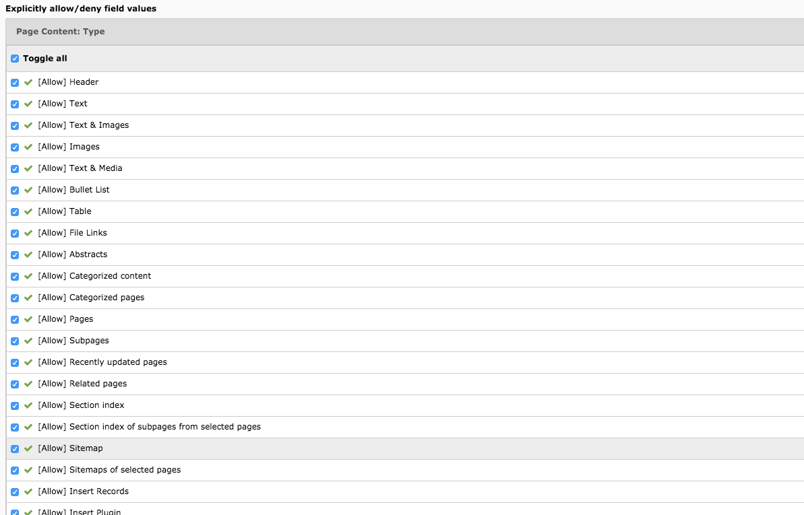Image resolution: width=804 pixels, height=515 pixels.
Task: Uncheck the [Allow] Pages checkbox
Action: point(15,319)
